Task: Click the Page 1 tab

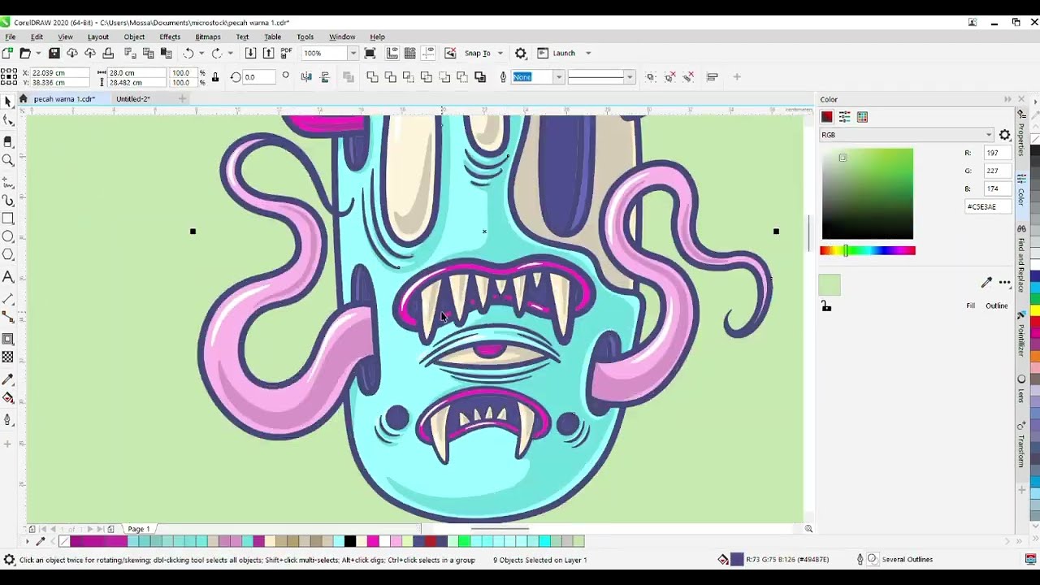Action: coord(138,530)
